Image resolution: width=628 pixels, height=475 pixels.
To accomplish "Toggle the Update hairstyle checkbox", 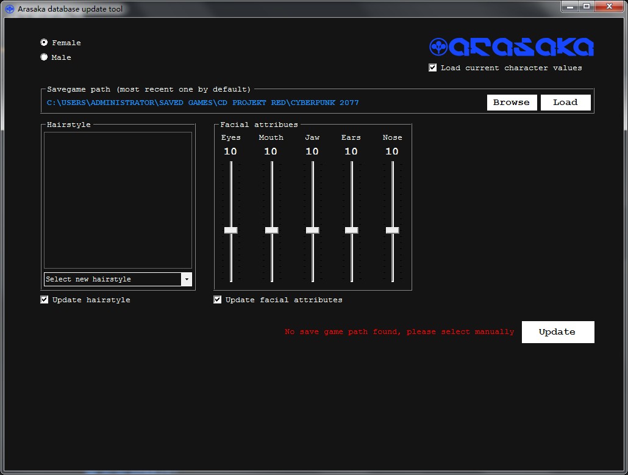I will (45, 300).
